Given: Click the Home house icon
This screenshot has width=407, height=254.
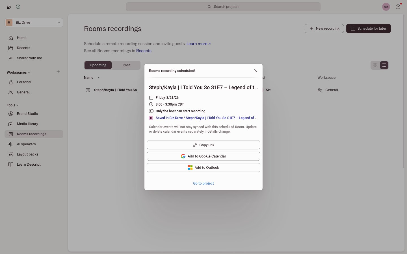Looking at the screenshot, I should click(11, 38).
